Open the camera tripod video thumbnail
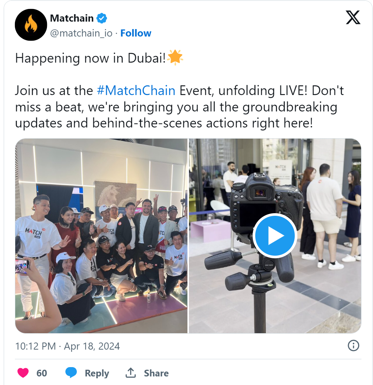Viewport: 373px width, 385px height. point(275,236)
